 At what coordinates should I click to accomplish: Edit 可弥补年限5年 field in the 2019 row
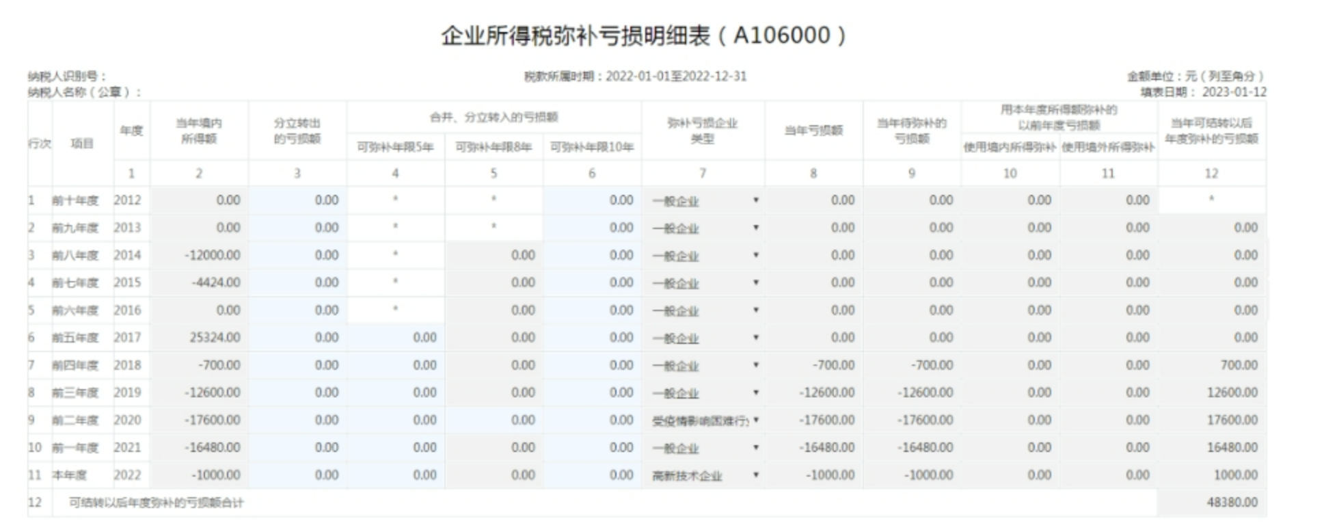point(396,393)
